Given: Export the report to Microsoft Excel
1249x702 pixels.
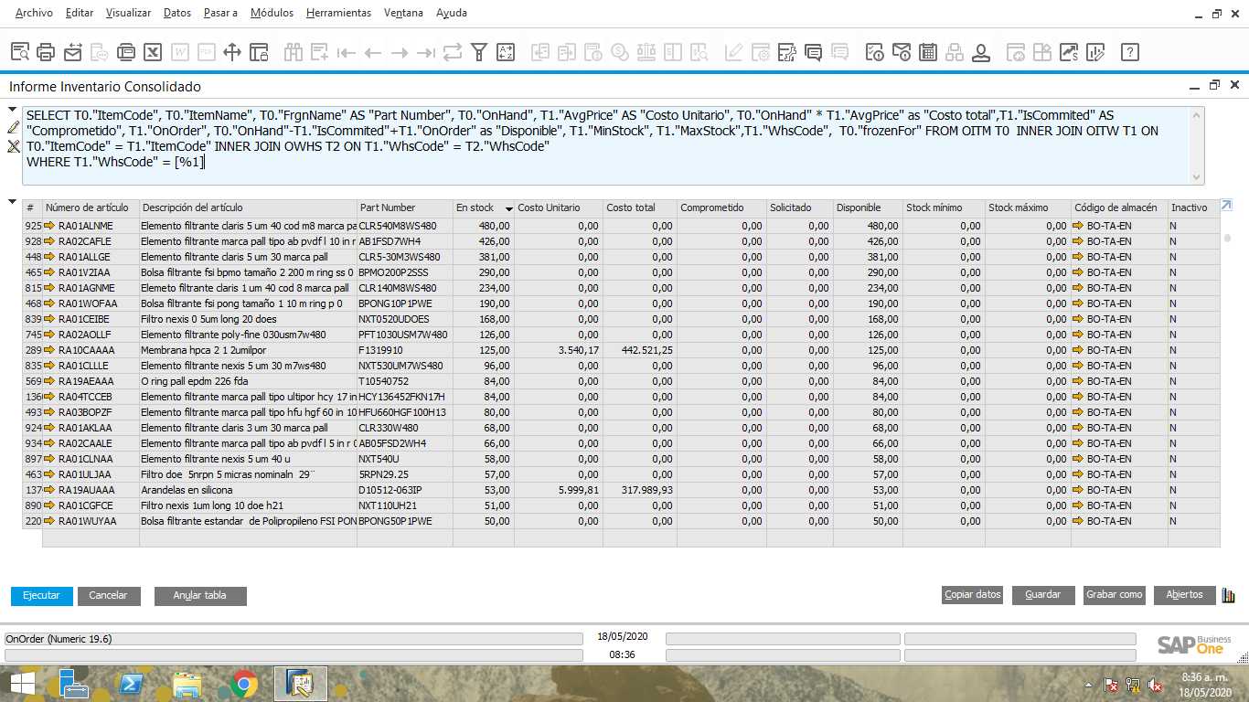Looking at the screenshot, I should (x=153, y=52).
